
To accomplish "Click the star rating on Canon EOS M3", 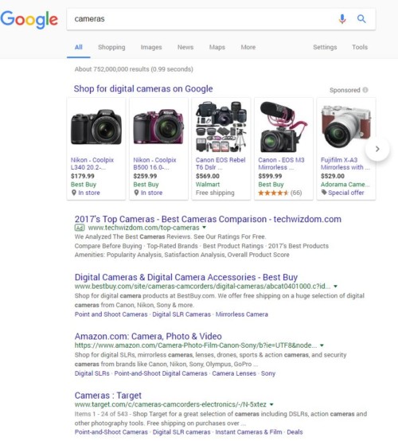I will [273, 193].
